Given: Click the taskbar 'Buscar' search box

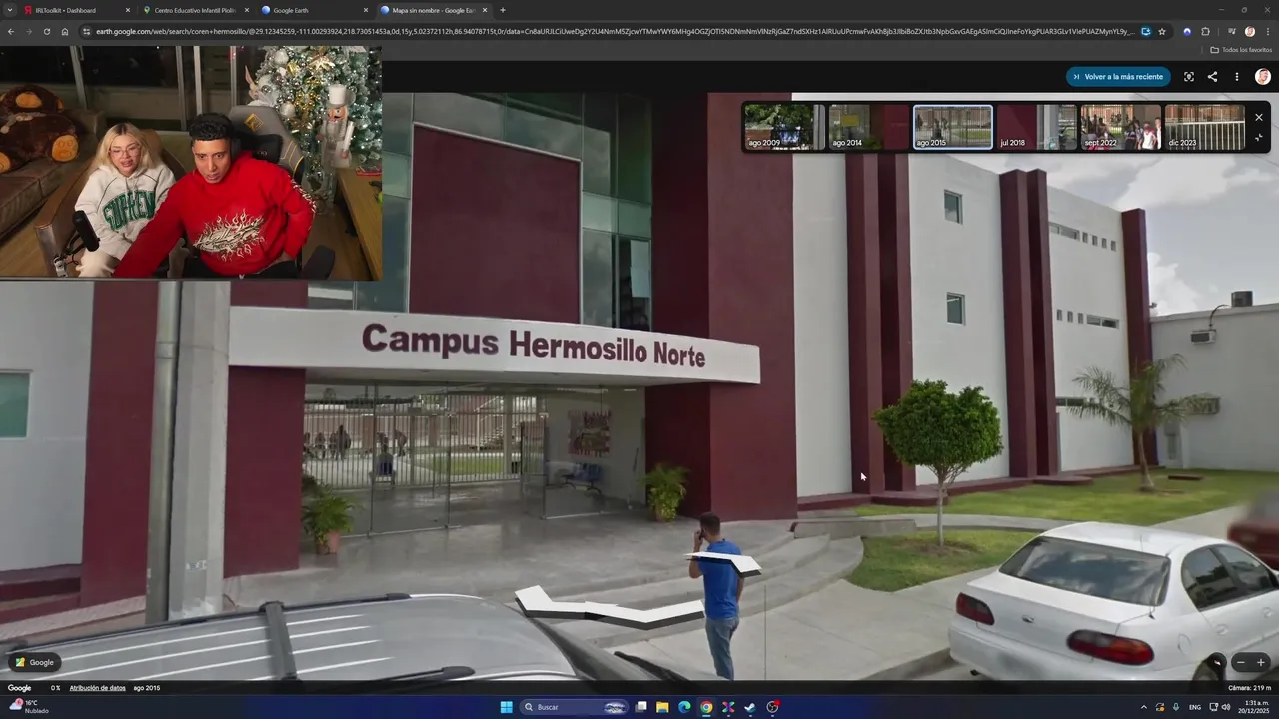Looking at the screenshot, I should 575,707.
